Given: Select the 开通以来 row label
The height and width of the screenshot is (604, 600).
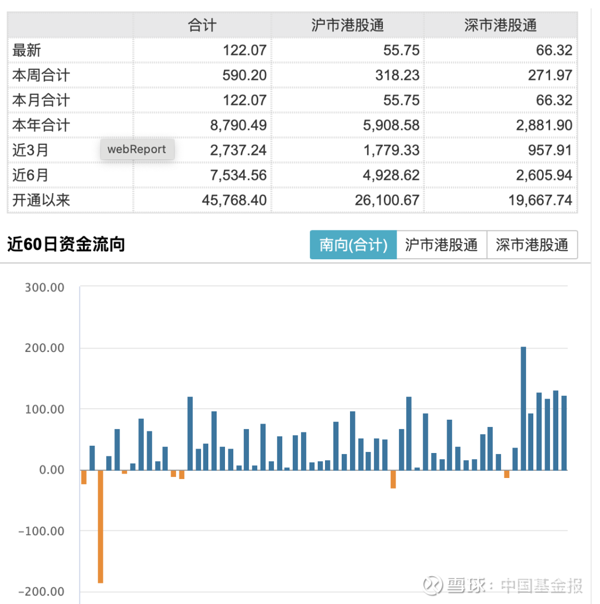Looking at the screenshot, I should (x=41, y=200).
